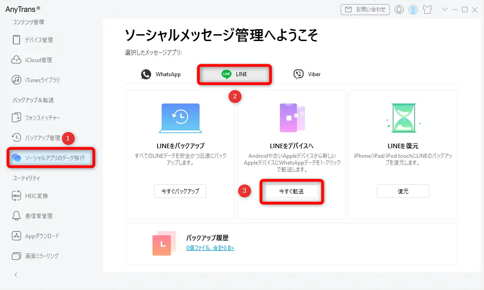Click the バックアップ履歴 heading

pos(207,238)
